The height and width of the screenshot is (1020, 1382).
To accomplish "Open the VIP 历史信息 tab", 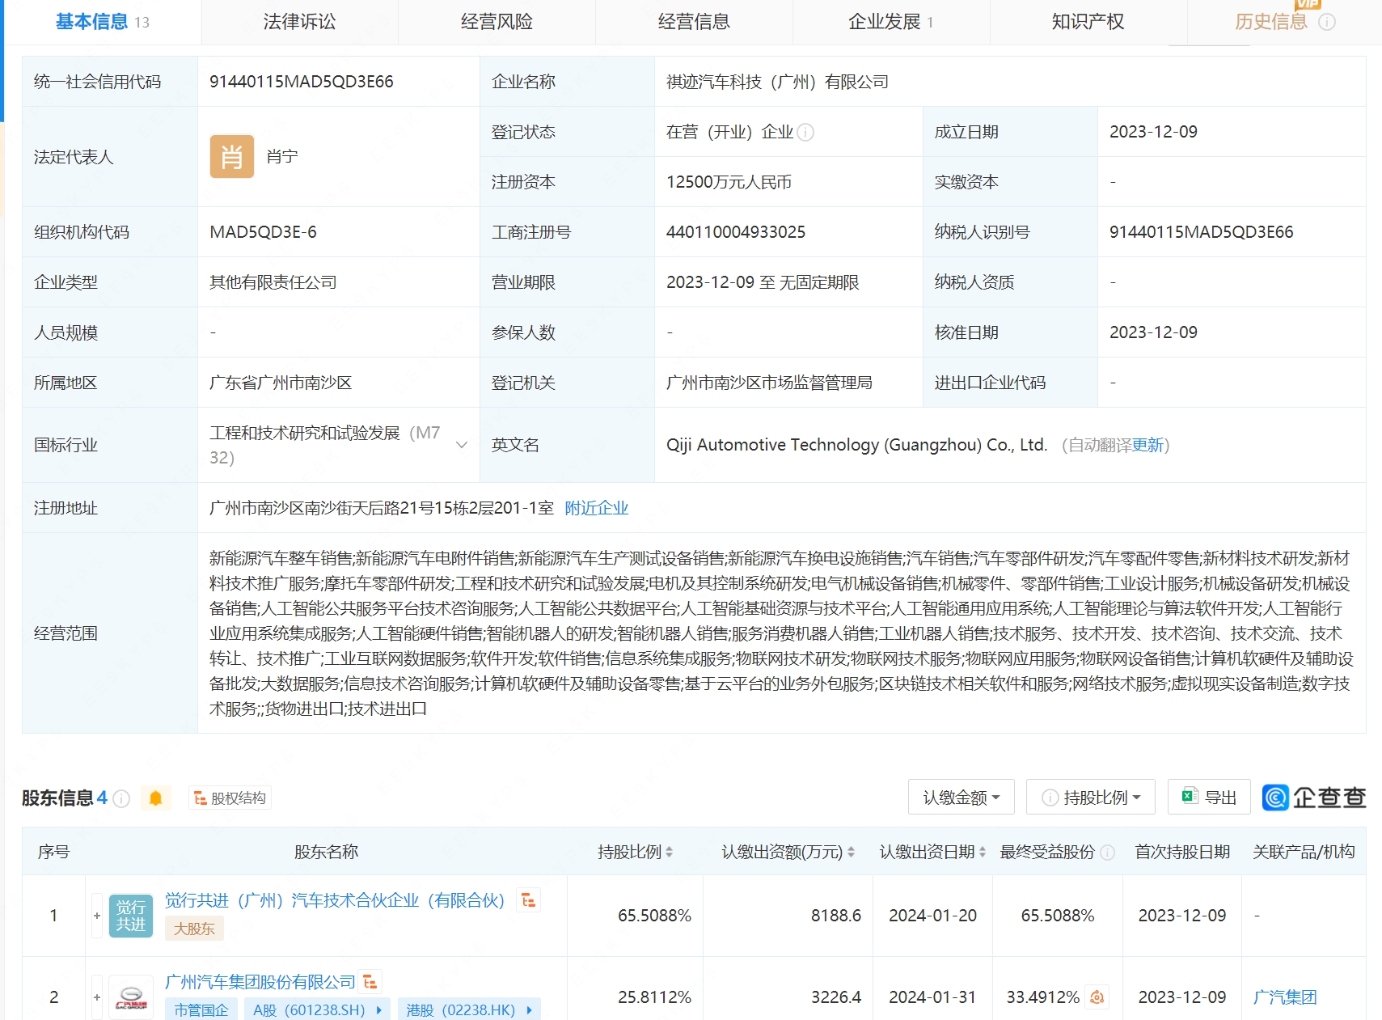I will (x=1271, y=22).
